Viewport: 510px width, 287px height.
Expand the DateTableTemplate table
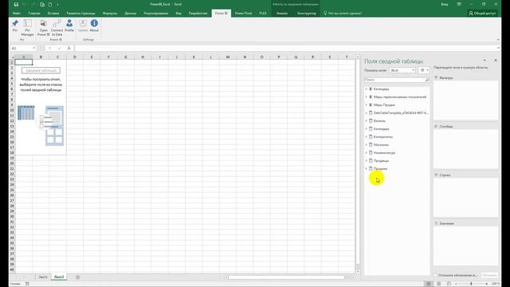coord(367,113)
